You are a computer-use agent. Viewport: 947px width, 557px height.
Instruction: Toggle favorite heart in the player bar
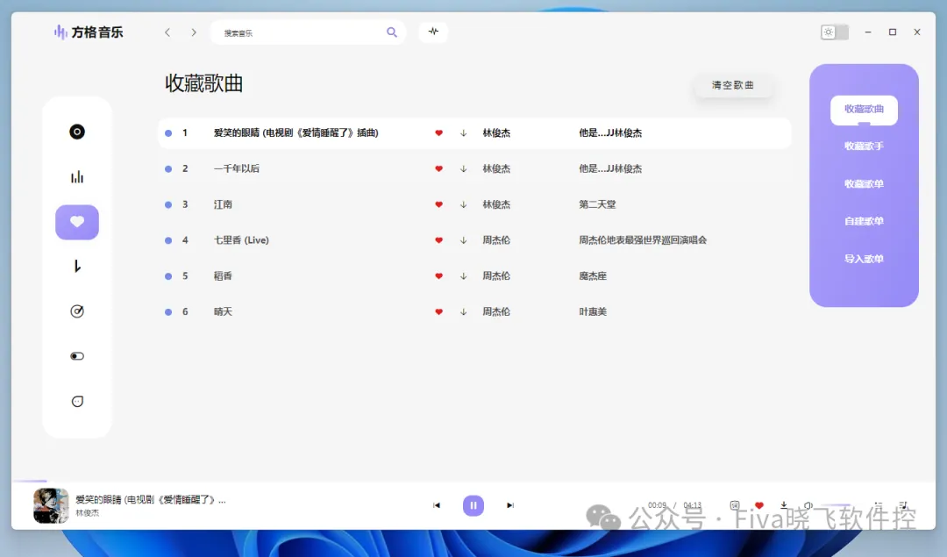click(759, 505)
